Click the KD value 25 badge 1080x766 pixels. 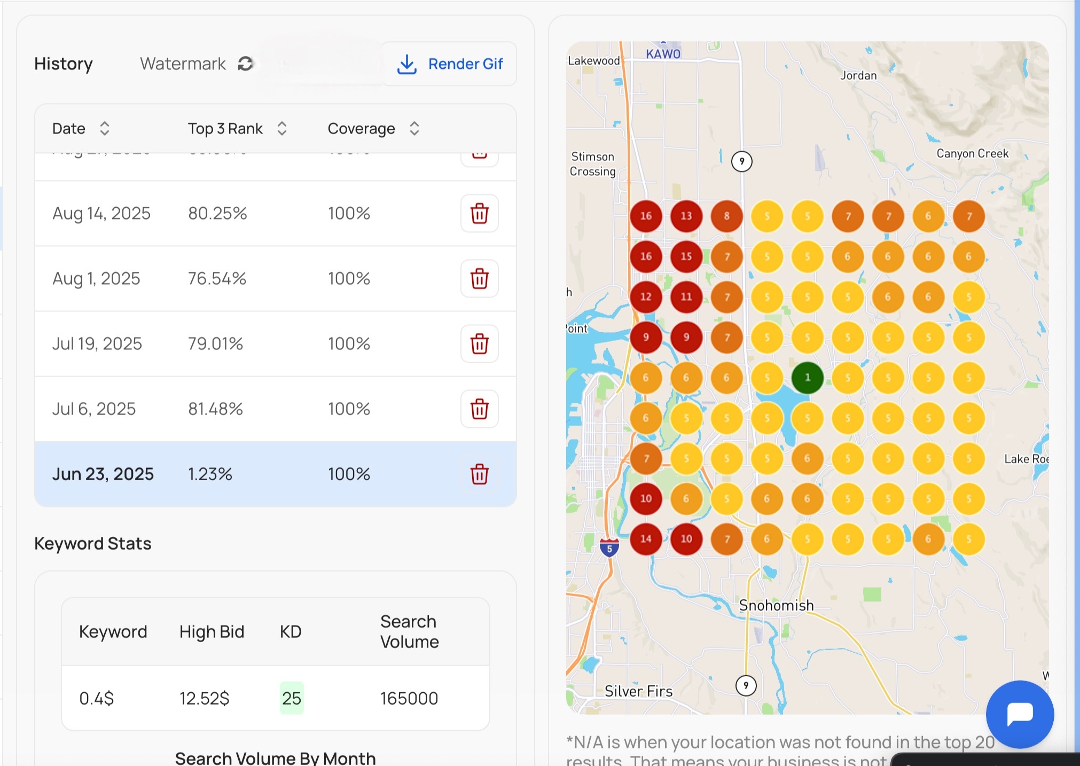pyautogui.click(x=292, y=698)
